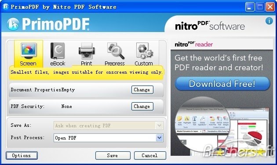
Task: Click the 'Document Properties' label
Action: [x=36, y=90]
